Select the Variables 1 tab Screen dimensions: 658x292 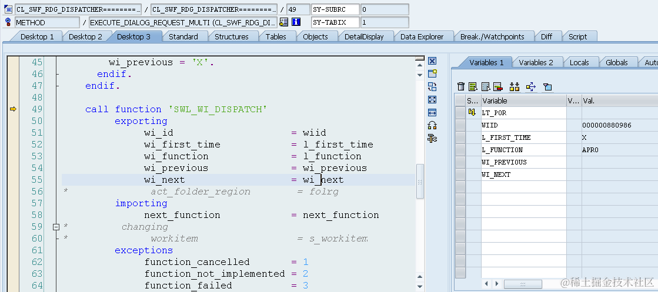(486, 62)
